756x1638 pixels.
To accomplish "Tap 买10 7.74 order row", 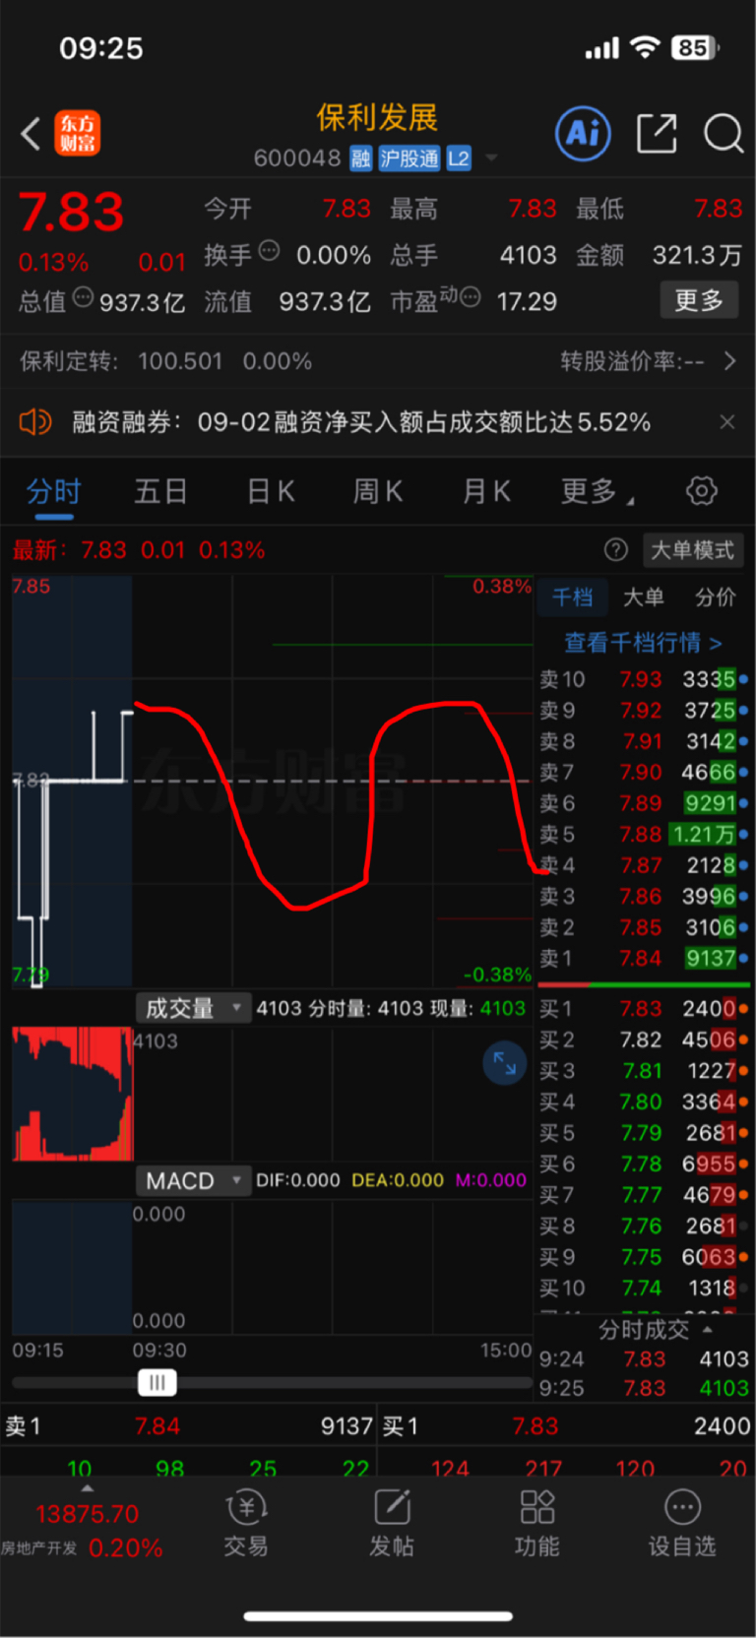I will coord(644,1288).
